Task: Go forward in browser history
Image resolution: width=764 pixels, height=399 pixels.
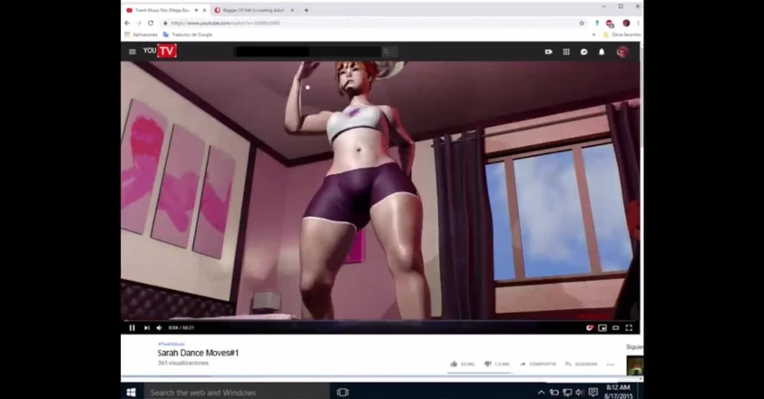Action: pos(139,23)
